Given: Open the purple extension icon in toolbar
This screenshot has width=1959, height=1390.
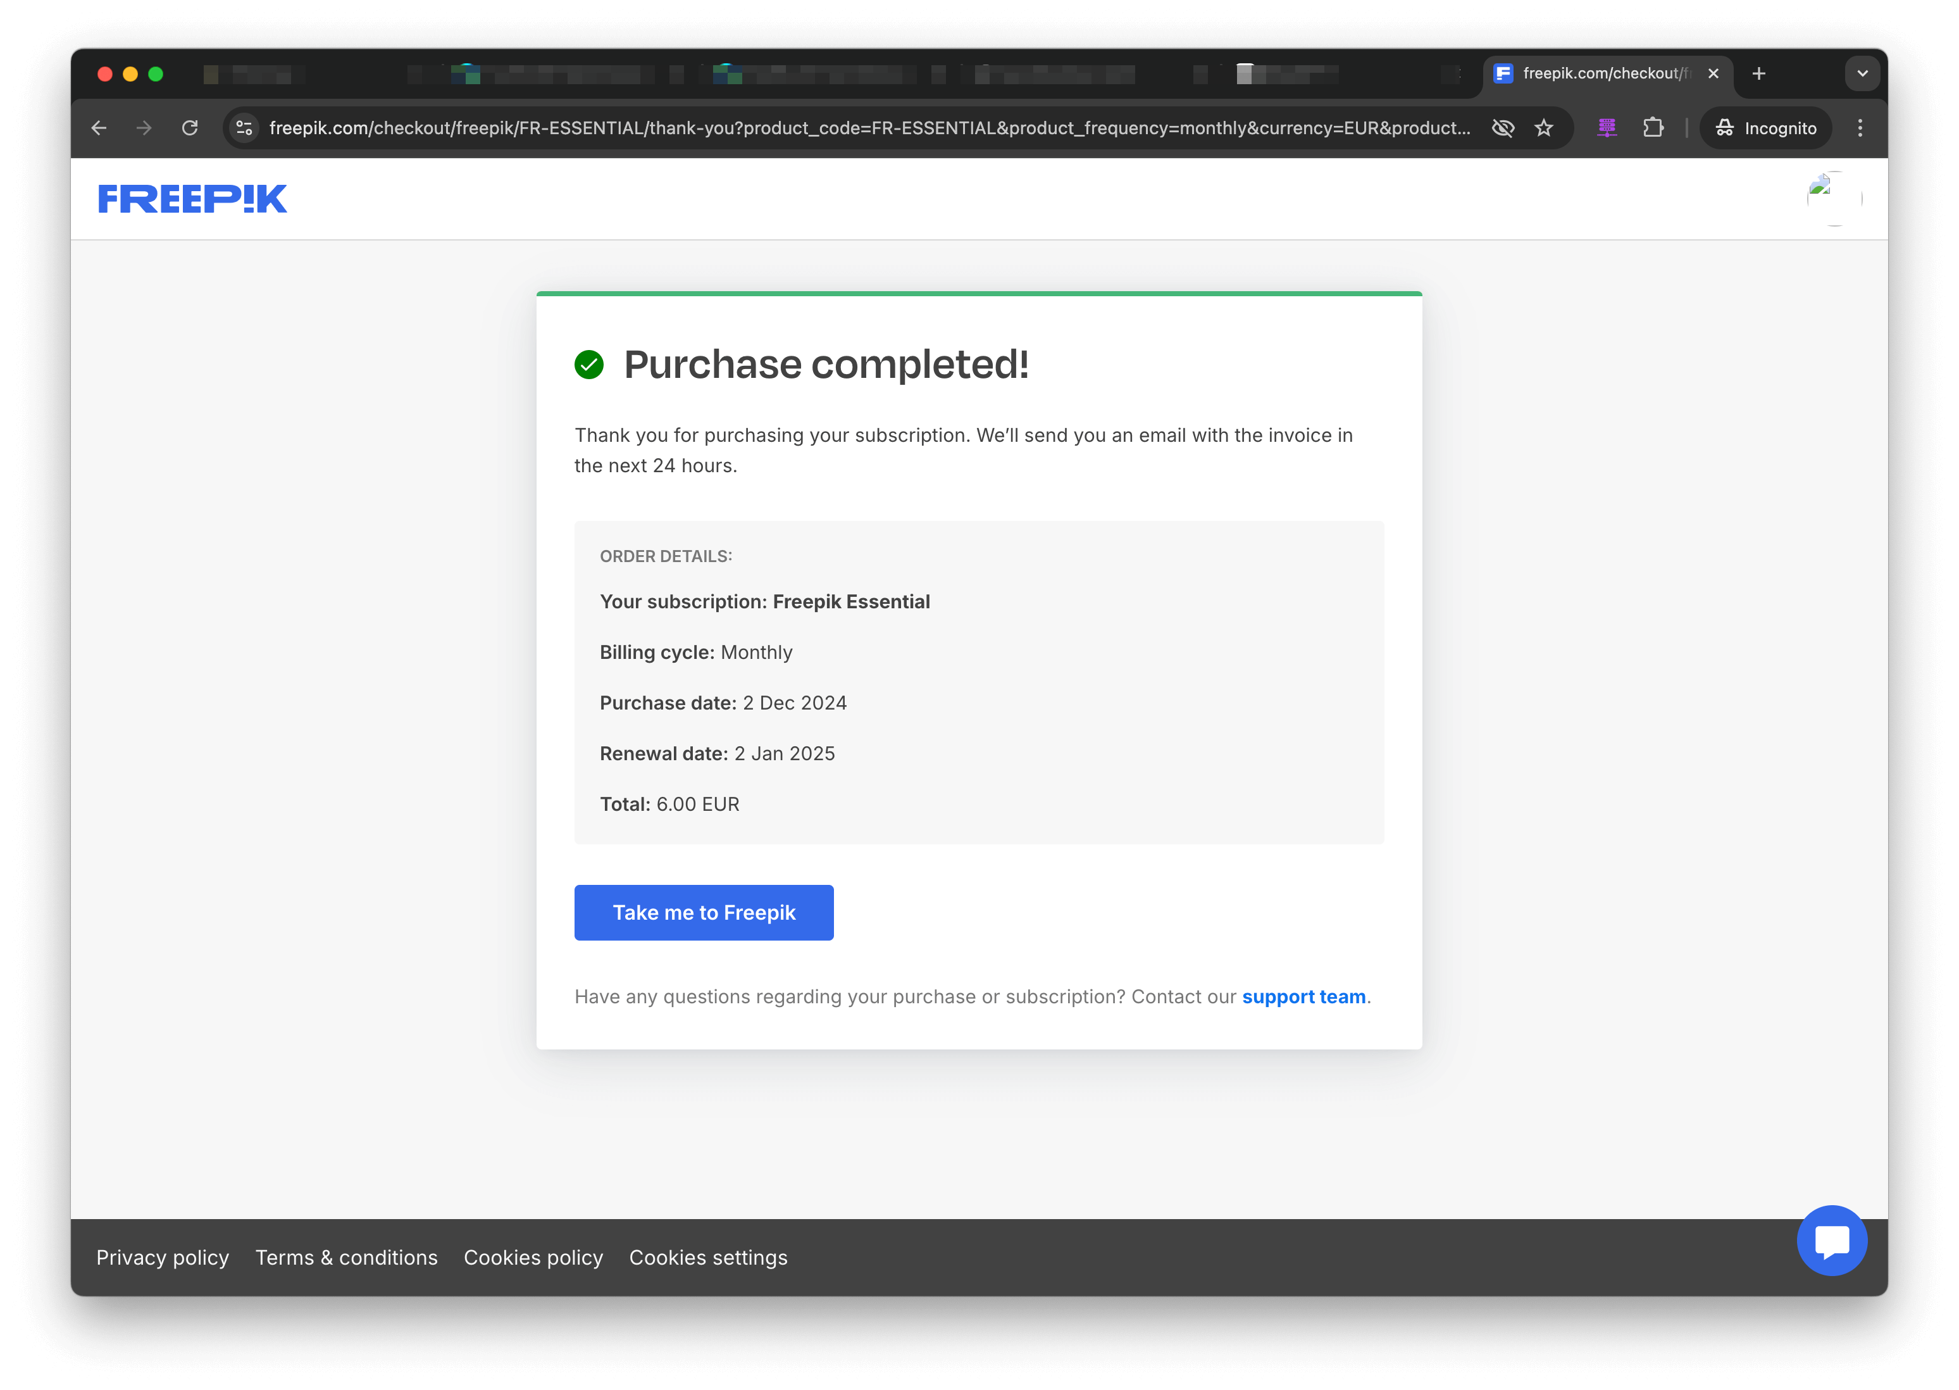Looking at the screenshot, I should [1607, 127].
